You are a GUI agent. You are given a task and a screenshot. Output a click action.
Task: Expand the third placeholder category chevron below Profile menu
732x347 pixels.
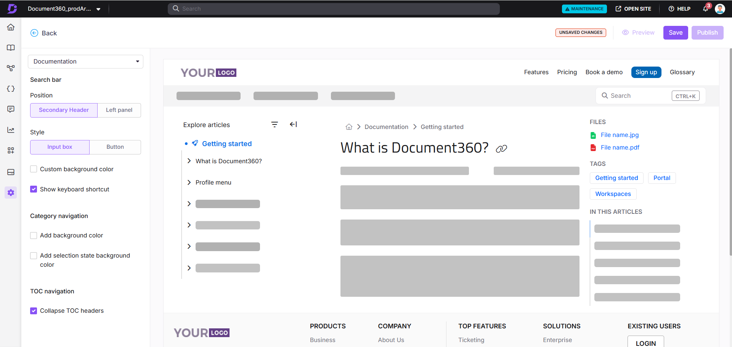[189, 247]
